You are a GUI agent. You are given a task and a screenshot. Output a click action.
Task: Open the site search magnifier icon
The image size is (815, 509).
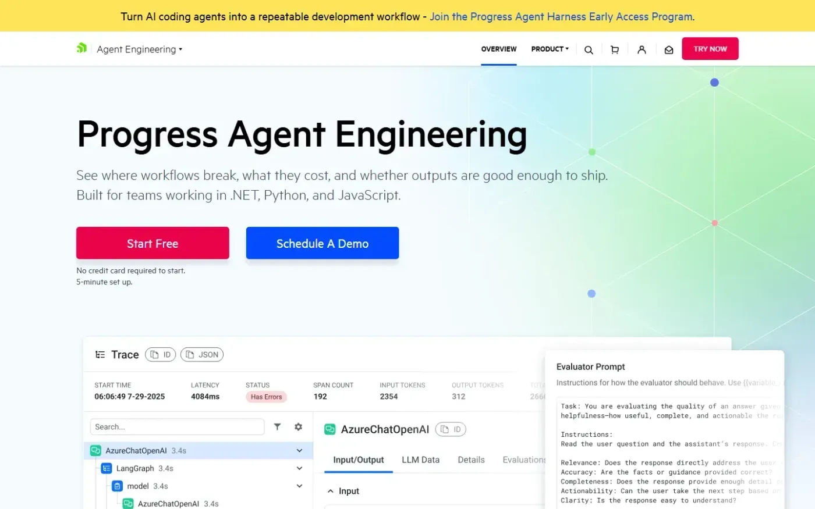589,50
